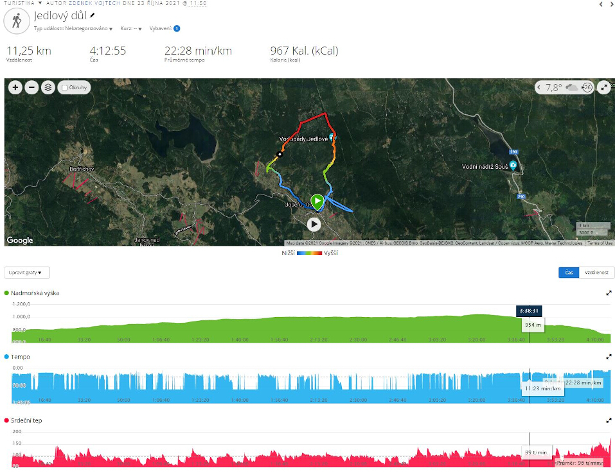615x473 pixels.
Task: Click the Srdeční tep chart title
Action: tap(26, 420)
